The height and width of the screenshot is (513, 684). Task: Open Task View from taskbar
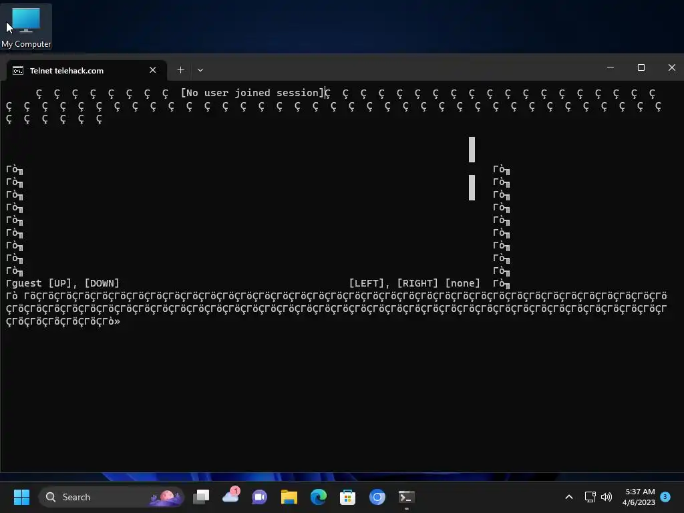coord(201,497)
